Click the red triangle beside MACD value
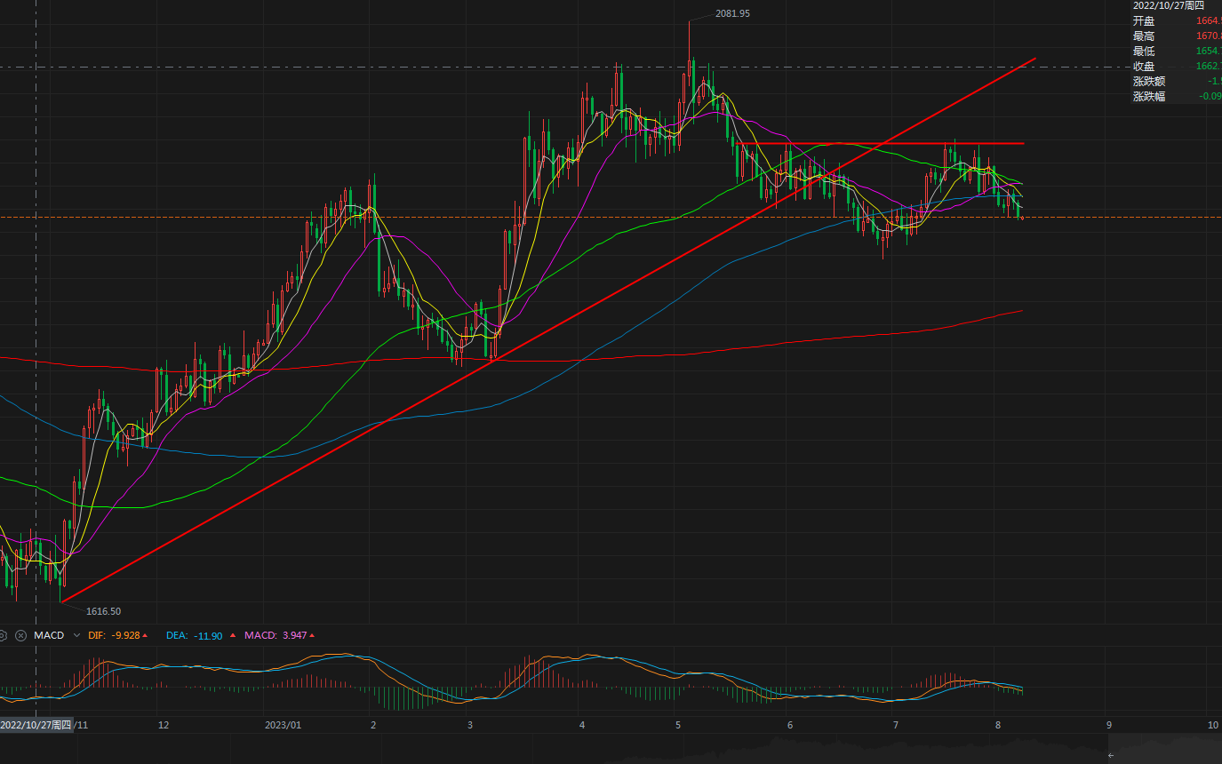Image resolution: width=1222 pixels, height=764 pixels. pyautogui.click(x=312, y=635)
